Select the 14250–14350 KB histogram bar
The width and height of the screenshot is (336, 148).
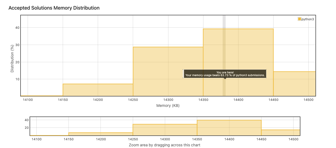[x=168, y=72]
